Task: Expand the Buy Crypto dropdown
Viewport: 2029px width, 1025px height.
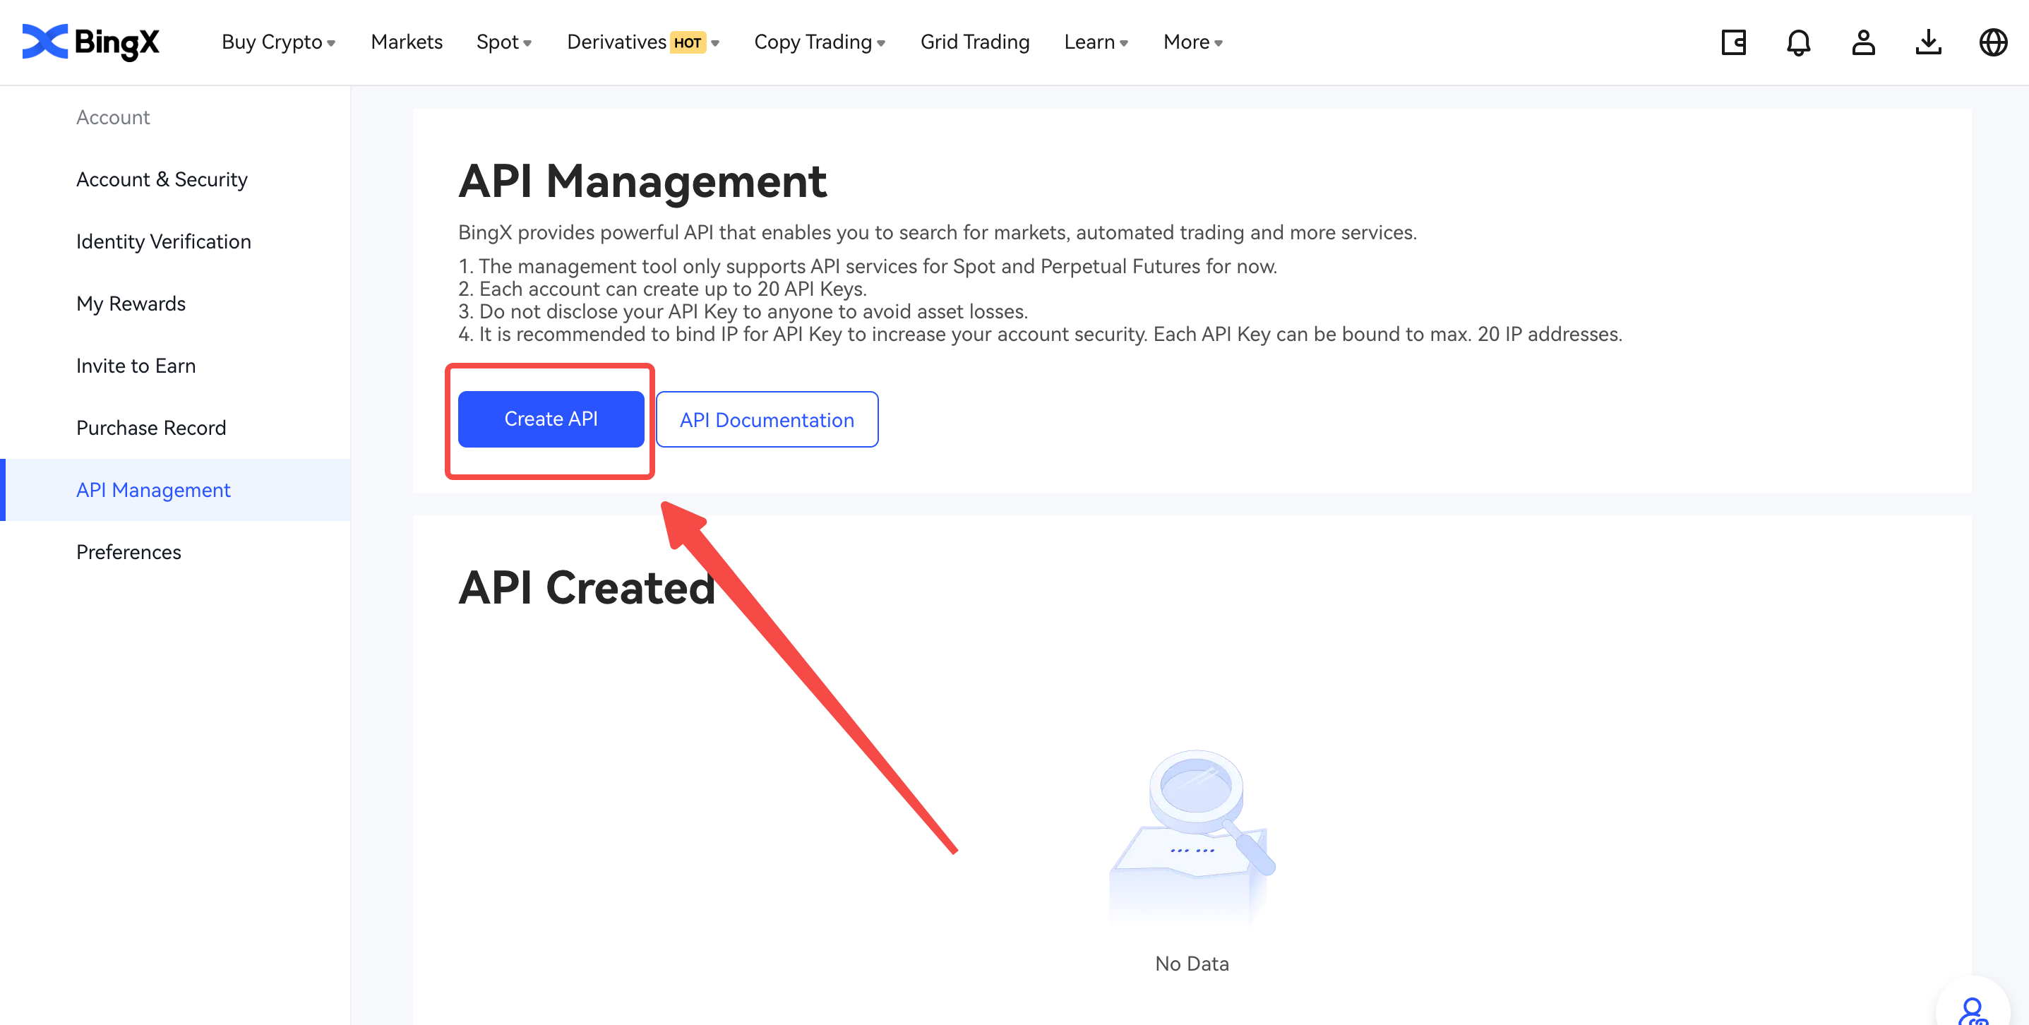Action: [x=279, y=42]
